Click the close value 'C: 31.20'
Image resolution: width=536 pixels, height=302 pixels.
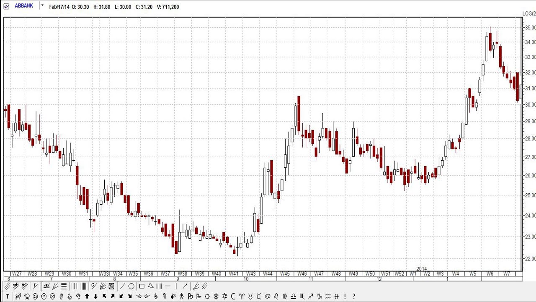(144, 7)
